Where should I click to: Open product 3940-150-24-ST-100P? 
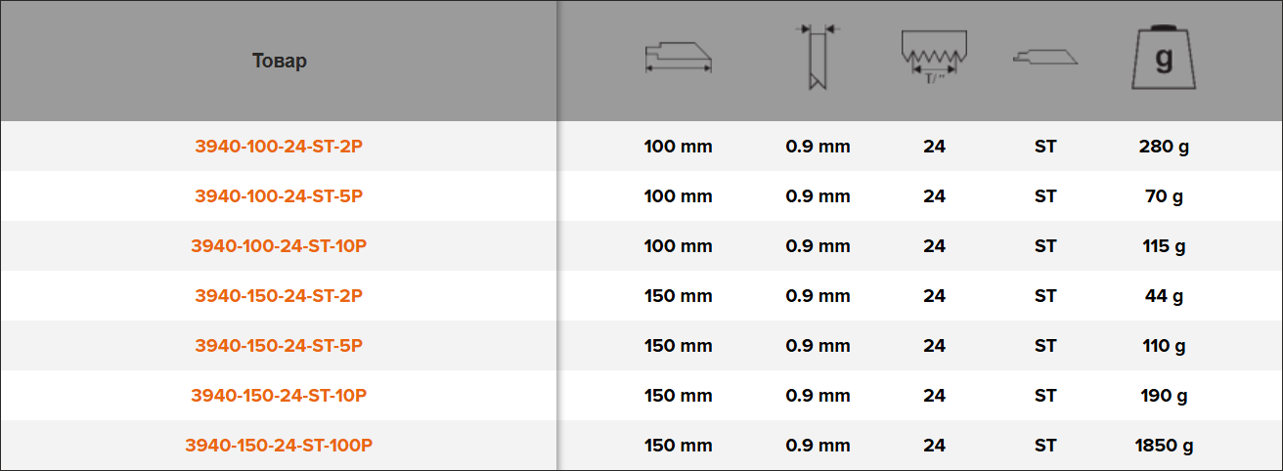[x=279, y=446]
